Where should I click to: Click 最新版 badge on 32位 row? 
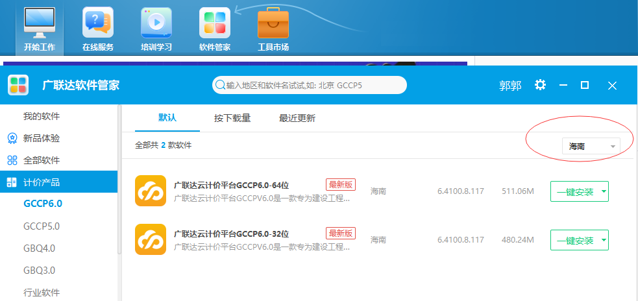tap(341, 233)
